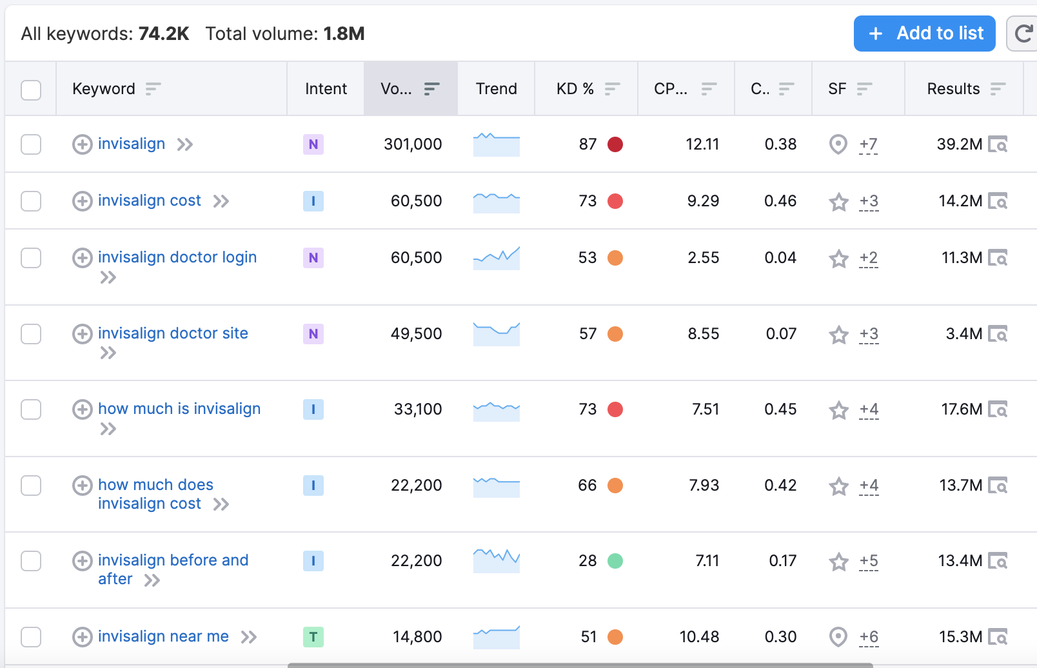Tick checkbox for invisalign near me
Image resolution: width=1037 pixels, height=668 pixels.
click(31, 637)
